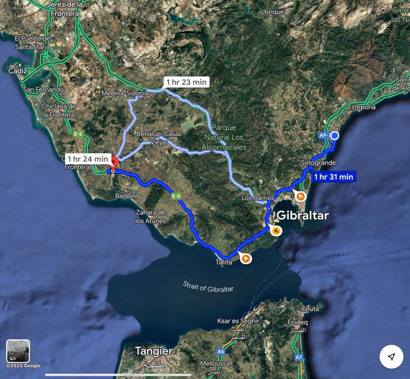410x379 pixels.
Task: Select the 1 hr 24 min route
Action: pos(88,159)
